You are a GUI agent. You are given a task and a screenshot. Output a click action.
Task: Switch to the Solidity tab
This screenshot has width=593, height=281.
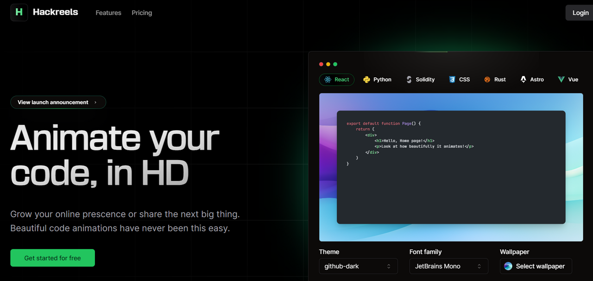pyautogui.click(x=420, y=80)
